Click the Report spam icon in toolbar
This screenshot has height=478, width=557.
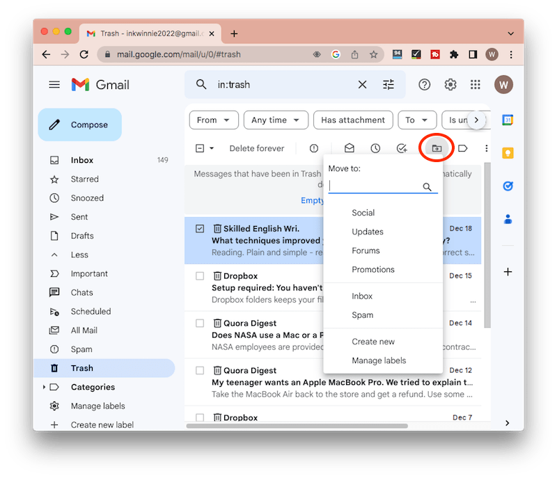(314, 148)
